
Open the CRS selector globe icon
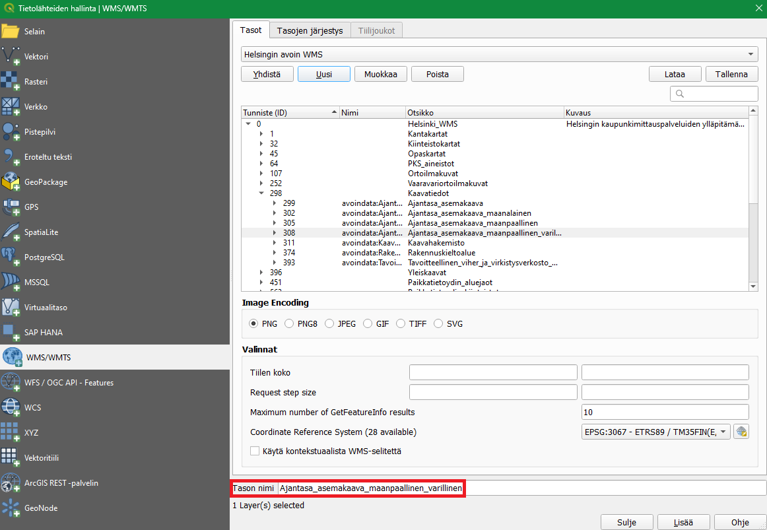pyautogui.click(x=742, y=432)
